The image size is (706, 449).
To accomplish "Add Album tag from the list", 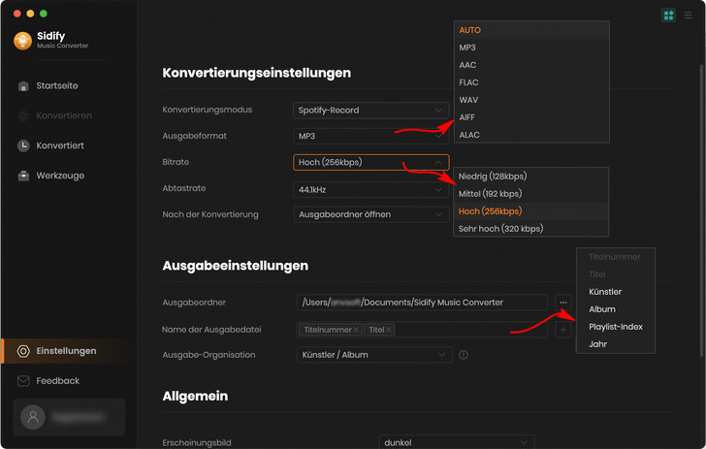I will pos(616,309).
